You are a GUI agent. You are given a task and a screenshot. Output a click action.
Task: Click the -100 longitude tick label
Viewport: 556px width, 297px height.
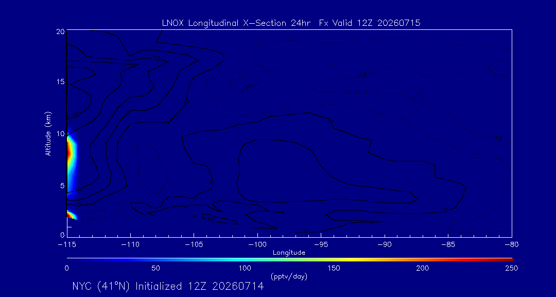point(257,245)
